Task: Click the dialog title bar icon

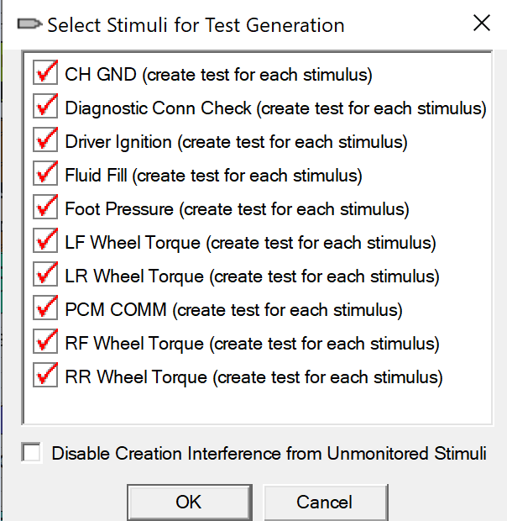Action: [29, 24]
